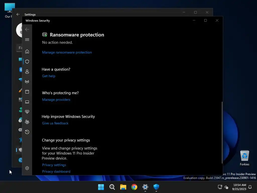This screenshot has width=257, height=193.
Task: Minimize the Windows Security window
Action: pyautogui.click(x=194, y=20)
